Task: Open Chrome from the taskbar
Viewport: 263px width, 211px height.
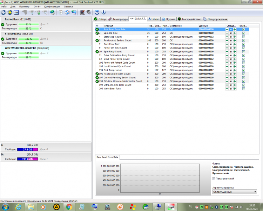Action: 69,207
